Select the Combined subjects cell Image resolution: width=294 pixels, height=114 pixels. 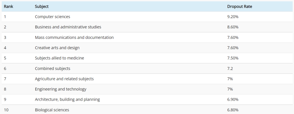[53, 68]
